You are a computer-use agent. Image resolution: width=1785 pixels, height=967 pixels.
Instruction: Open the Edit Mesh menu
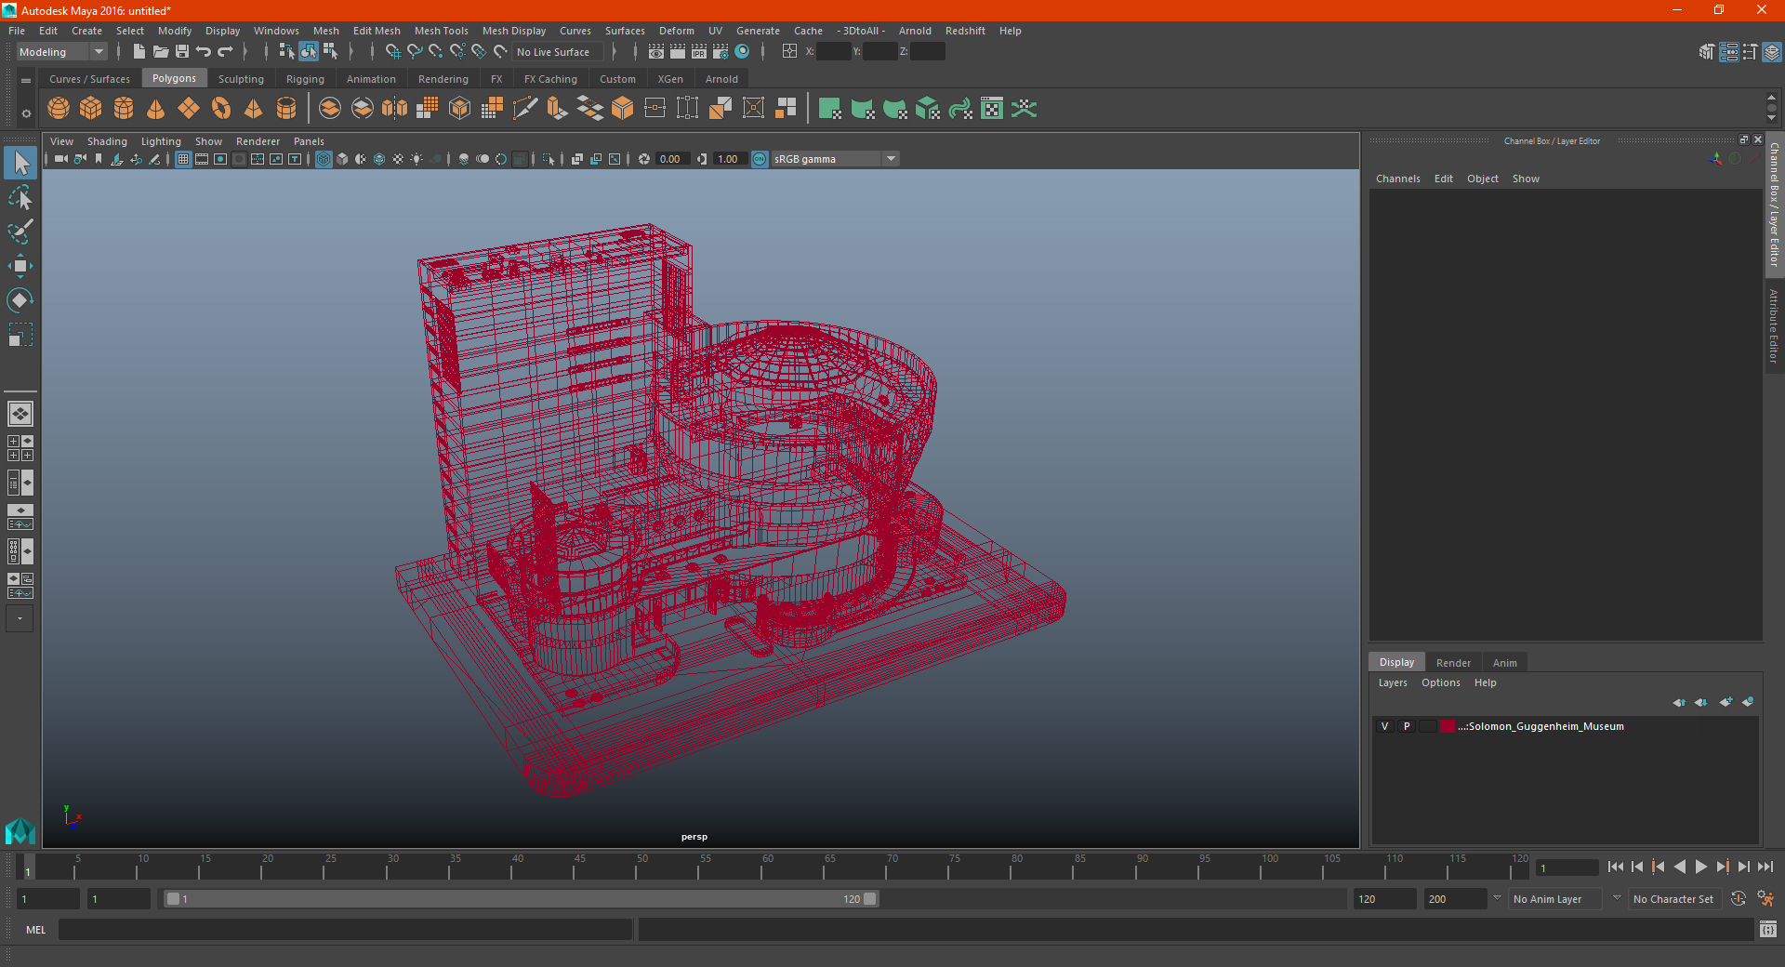click(x=377, y=31)
